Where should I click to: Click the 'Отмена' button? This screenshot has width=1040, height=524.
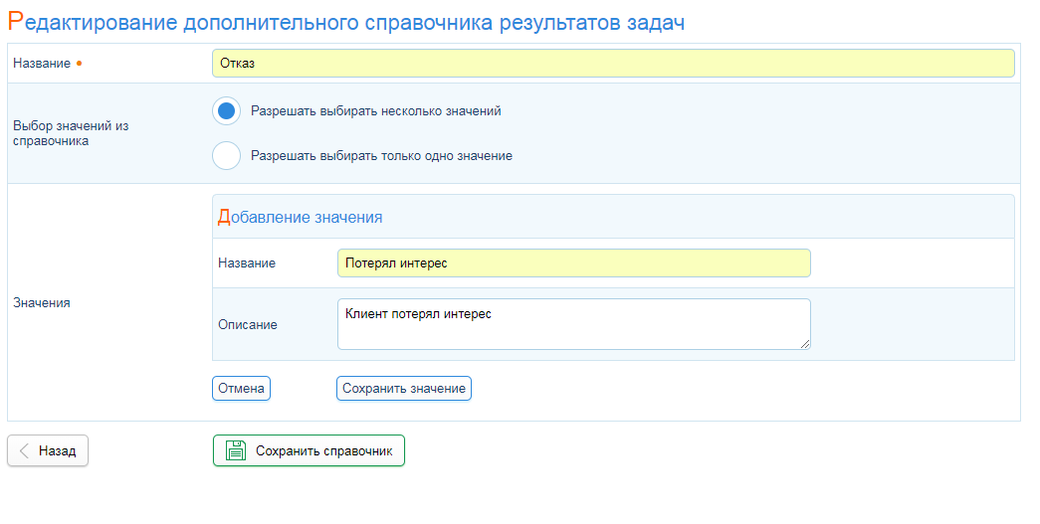(242, 388)
